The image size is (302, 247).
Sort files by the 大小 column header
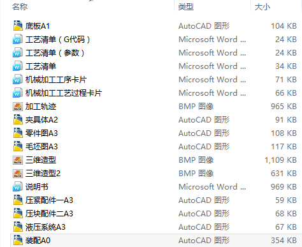tap(262, 7)
